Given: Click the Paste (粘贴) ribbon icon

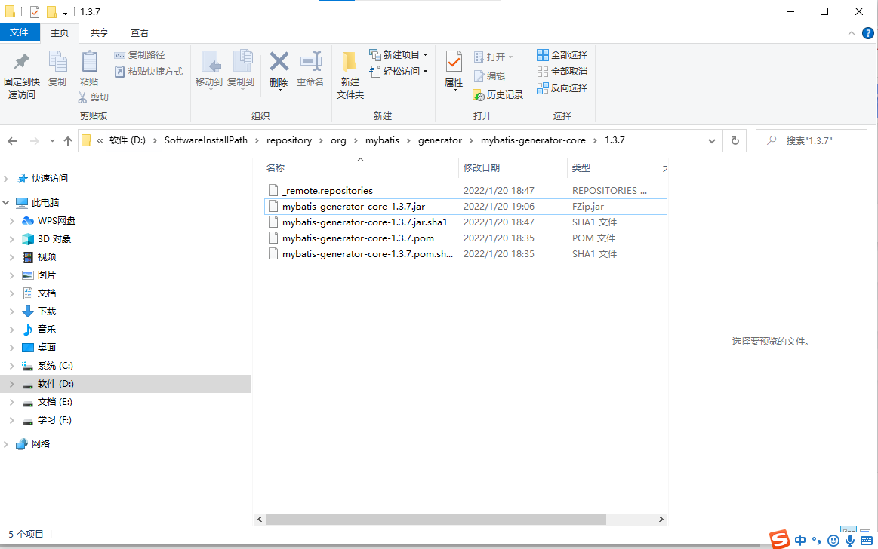Looking at the screenshot, I should pyautogui.click(x=89, y=62).
